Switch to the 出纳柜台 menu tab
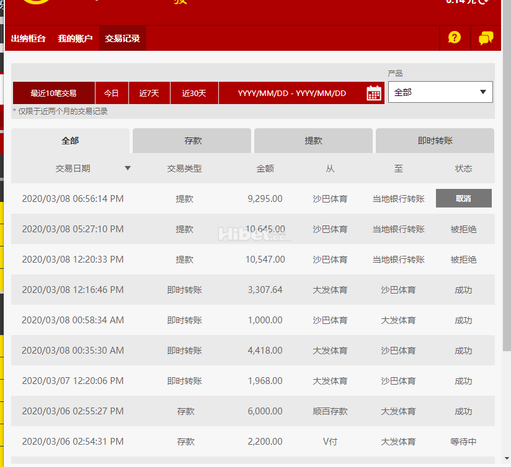The image size is (511, 467). [x=29, y=38]
